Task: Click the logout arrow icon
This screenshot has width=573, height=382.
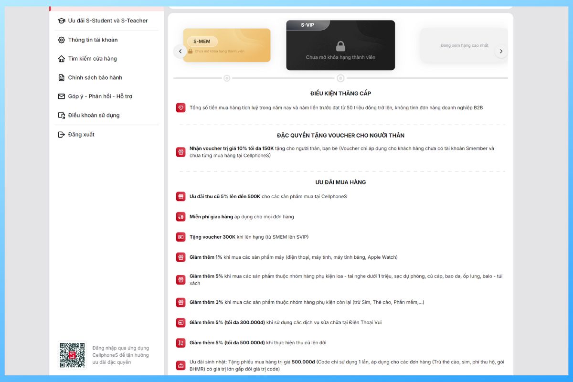Action: pos(62,135)
